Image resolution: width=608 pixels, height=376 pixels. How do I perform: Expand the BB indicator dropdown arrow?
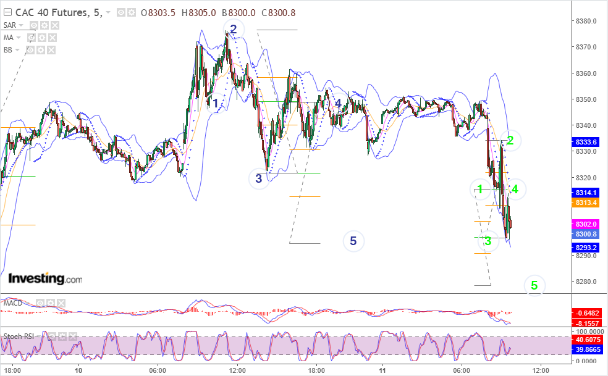[17, 50]
